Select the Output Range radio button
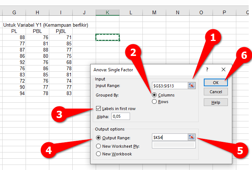 click(x=98, y=138)
